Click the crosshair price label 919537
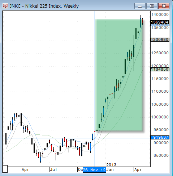 click(x=160, y=137)
